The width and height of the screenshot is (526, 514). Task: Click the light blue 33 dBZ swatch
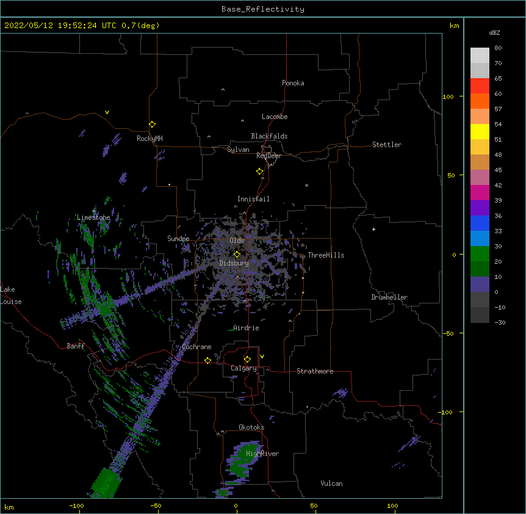click(x=480, y=239)
